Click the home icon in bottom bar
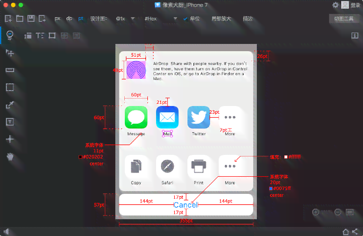The height and width of the screenshot is (236, 363). (346, 231)
